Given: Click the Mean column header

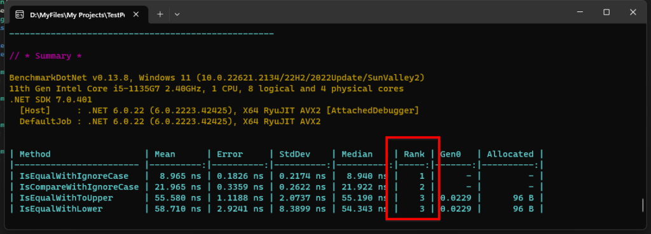Looking at the screenshot, I should click(165, 154).
